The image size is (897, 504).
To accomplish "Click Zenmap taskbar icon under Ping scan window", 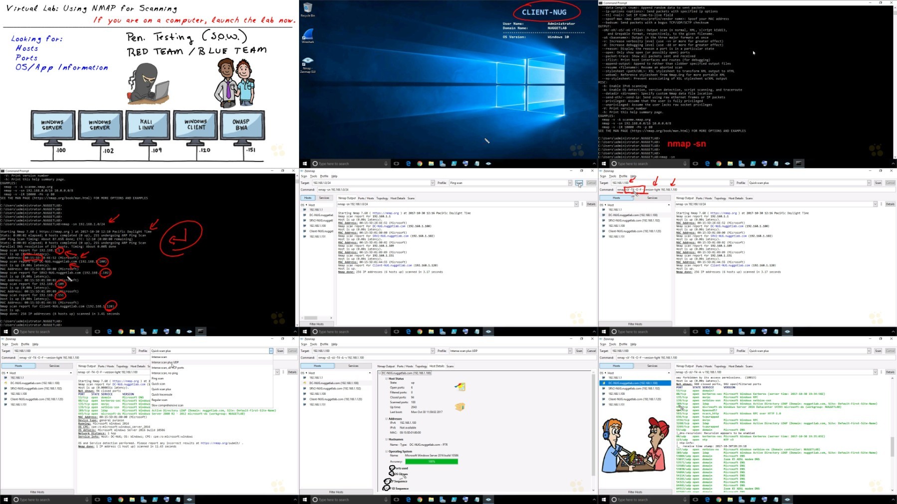I will point(488,332).
